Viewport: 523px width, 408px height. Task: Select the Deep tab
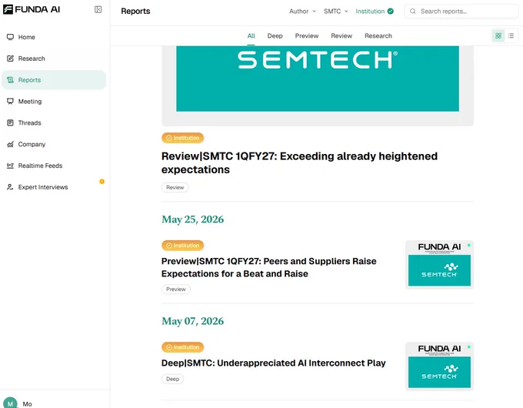(x=275, y=35)
